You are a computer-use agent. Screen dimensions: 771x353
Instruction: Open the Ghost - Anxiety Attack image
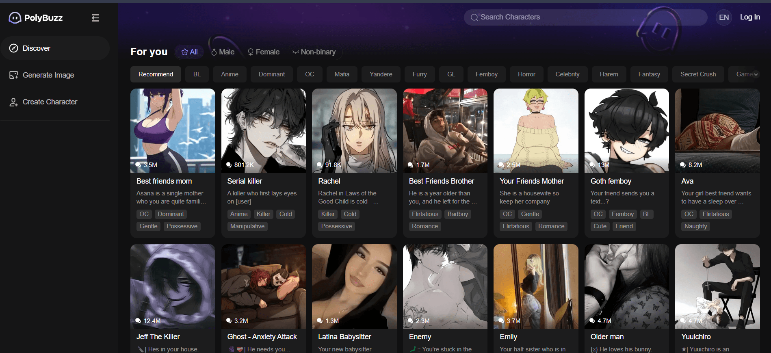tap(264, 286)
